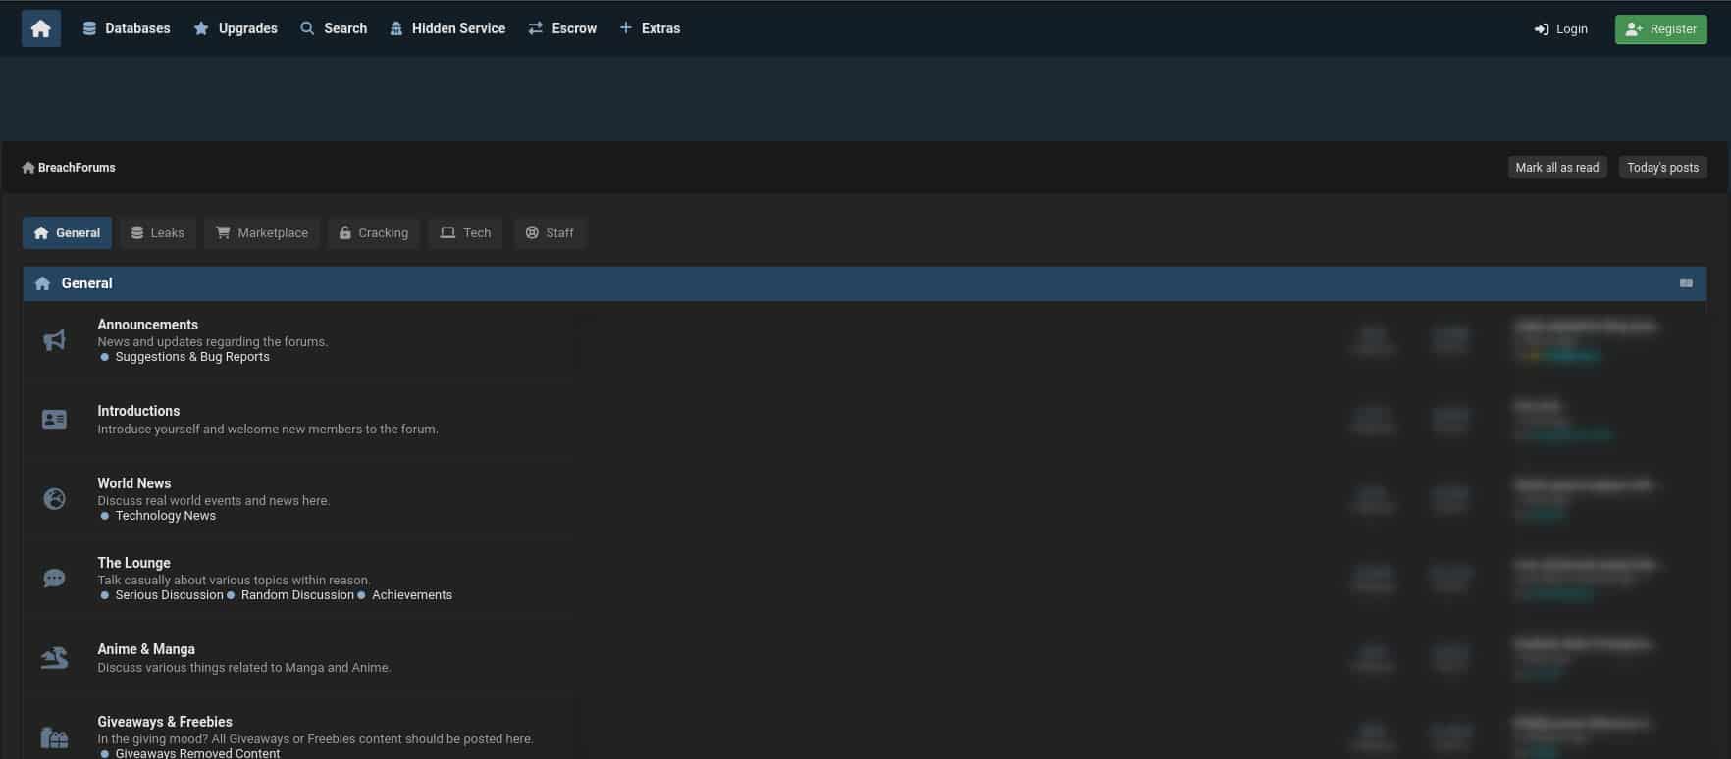This screenshot has height=759, width=1731.
Task: Open the BreachForums breadcrumb link
Action: (77, 168)
